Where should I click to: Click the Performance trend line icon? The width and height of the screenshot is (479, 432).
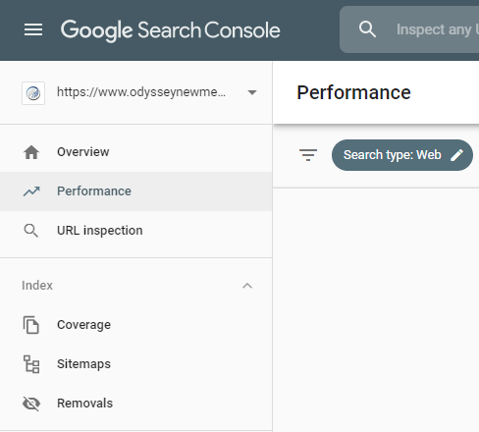pos(31,191)
